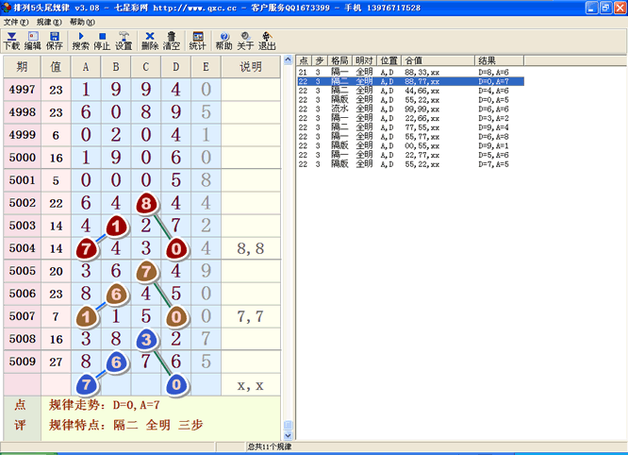The image size is (628, 455).
Task: Select result row with D=8,A=6
Action: (x=410, y=72)
